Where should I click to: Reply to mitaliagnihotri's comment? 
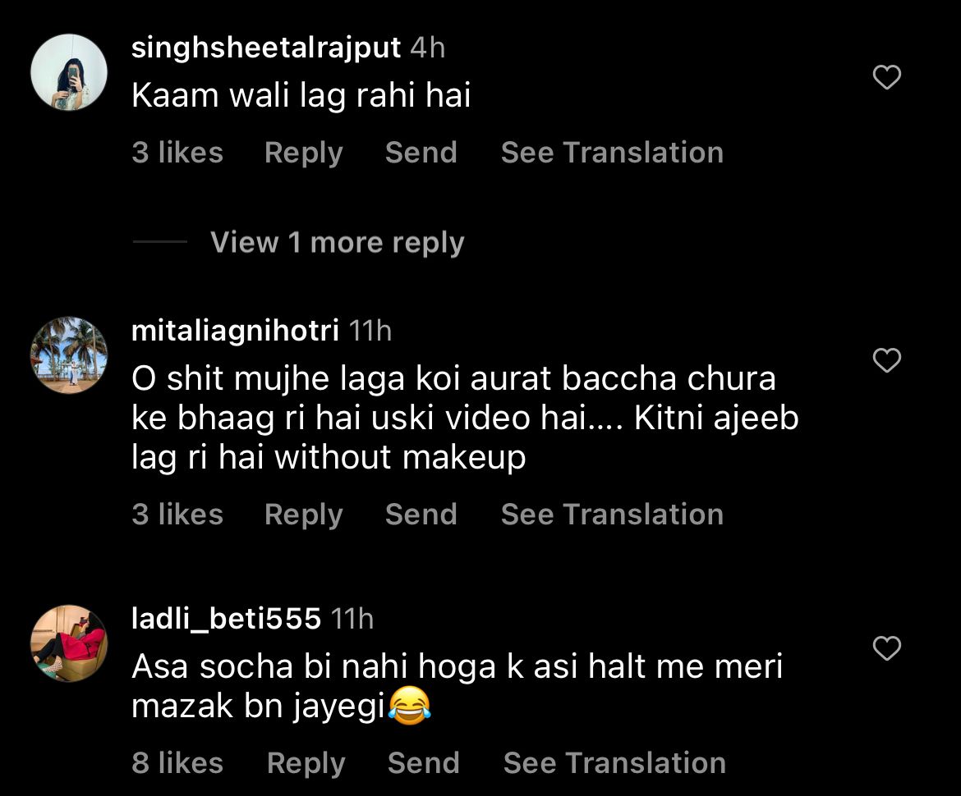point(303,515)
